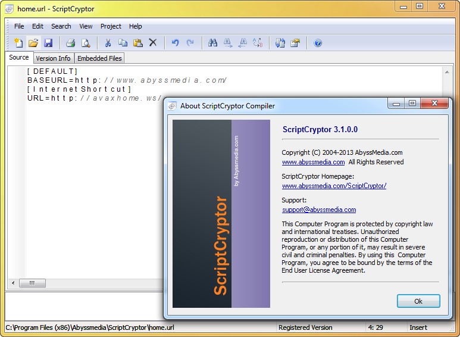This screenshot has height=337, width=460.
Task: Open the www.abyssmedia.com copyright link
Action: tap(314, 162)
